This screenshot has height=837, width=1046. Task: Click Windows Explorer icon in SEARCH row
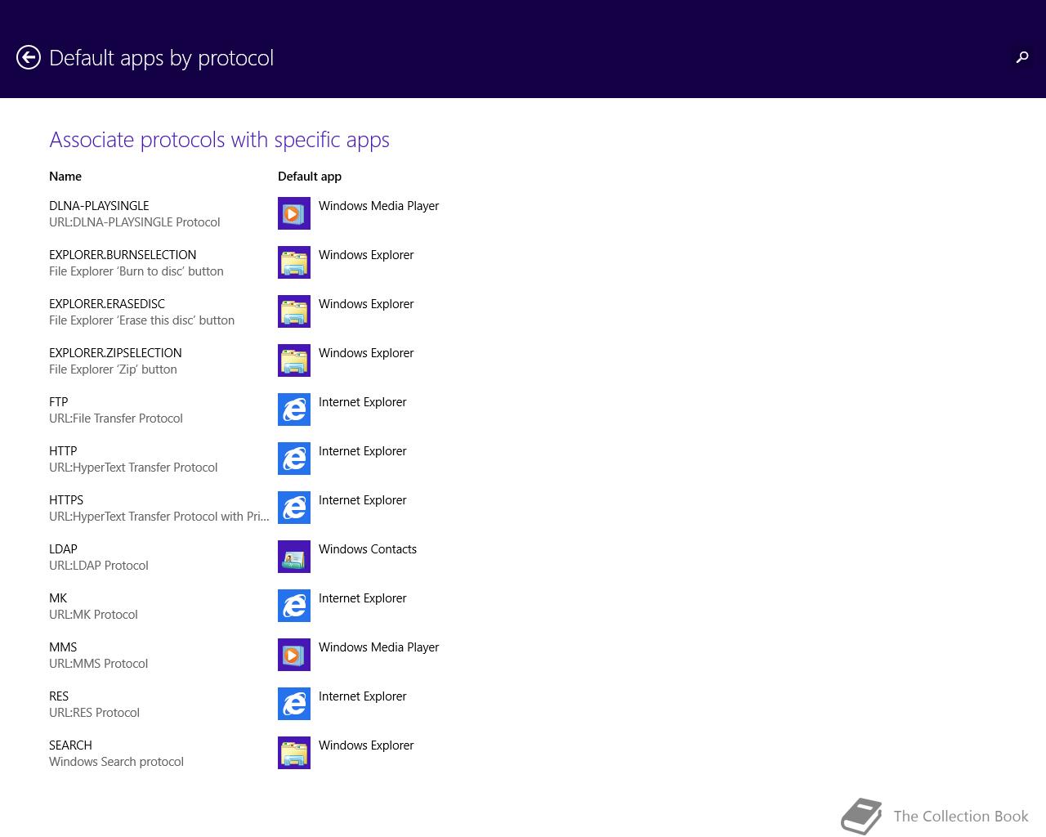[x=294, y=753]
